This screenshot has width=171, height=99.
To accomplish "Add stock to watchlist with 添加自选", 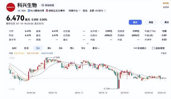I will (x=48, y=5).
